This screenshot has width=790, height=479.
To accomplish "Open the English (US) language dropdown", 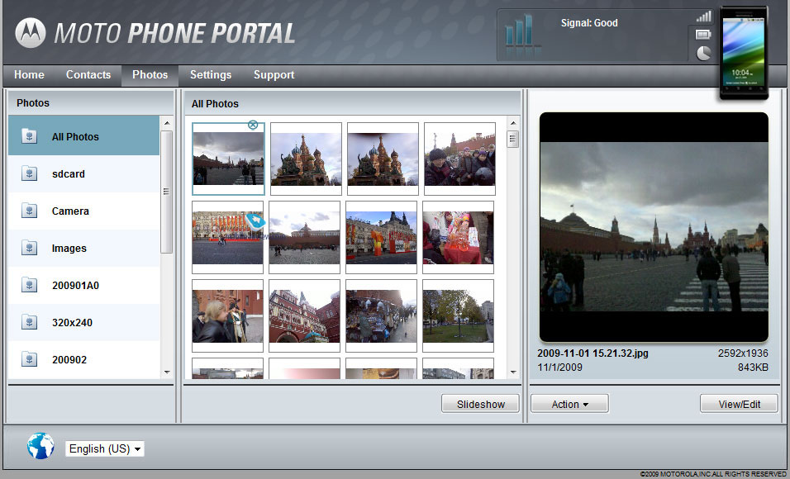I will [105, 448].
